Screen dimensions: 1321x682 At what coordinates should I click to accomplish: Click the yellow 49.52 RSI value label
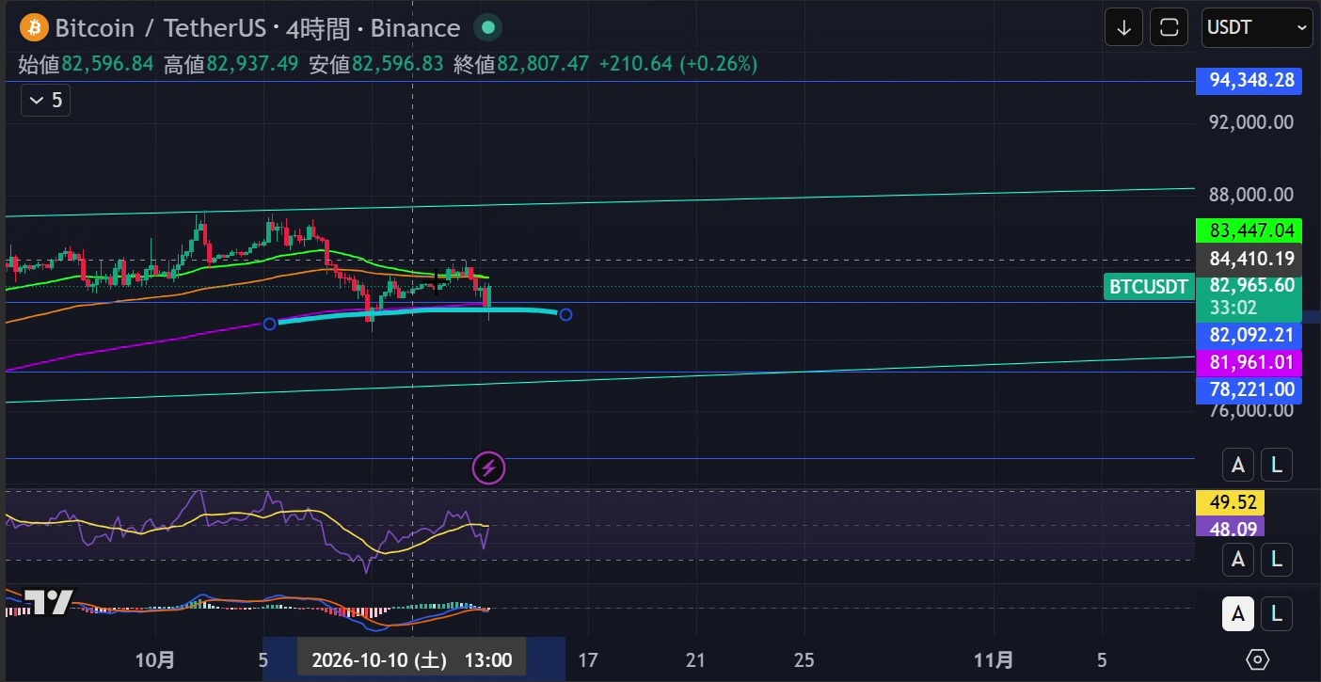tap(1230, 502)
